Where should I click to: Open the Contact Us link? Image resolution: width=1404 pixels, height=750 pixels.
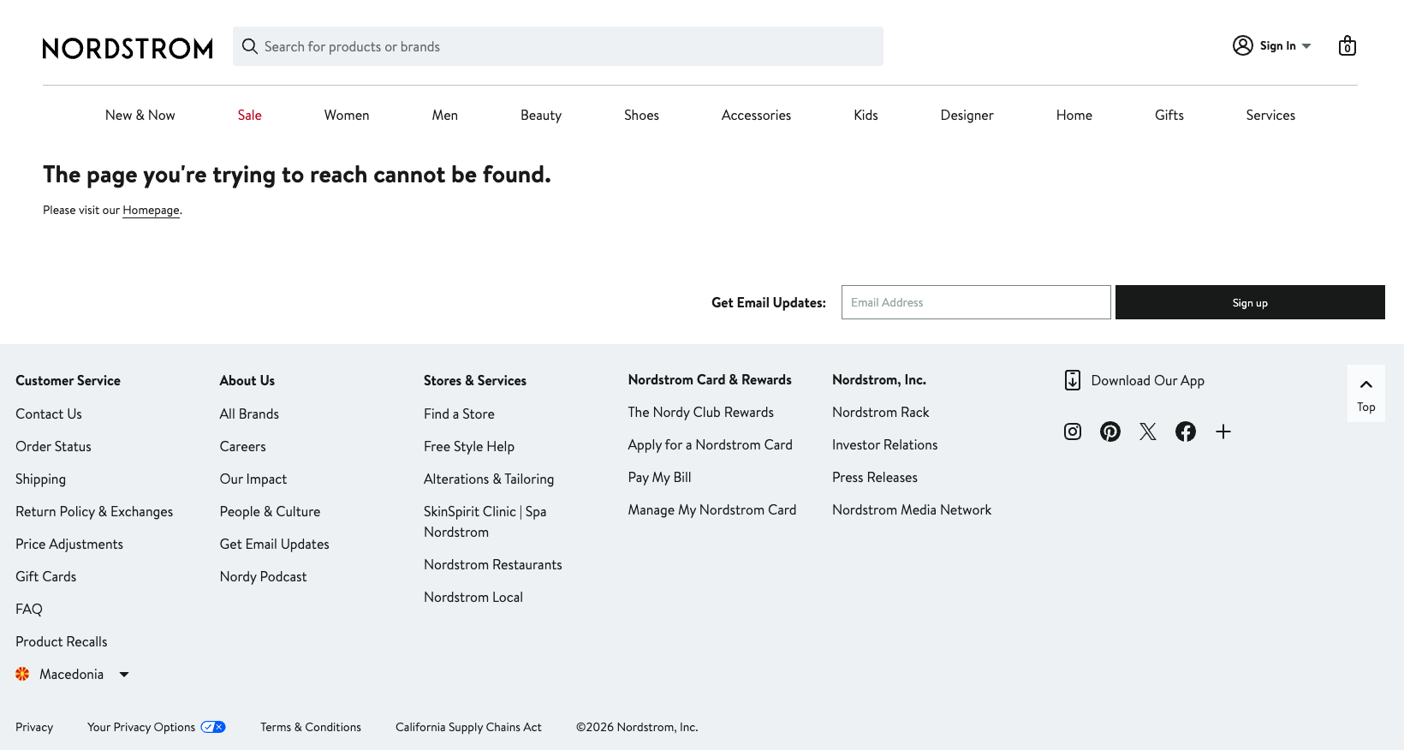click(49, 414)
